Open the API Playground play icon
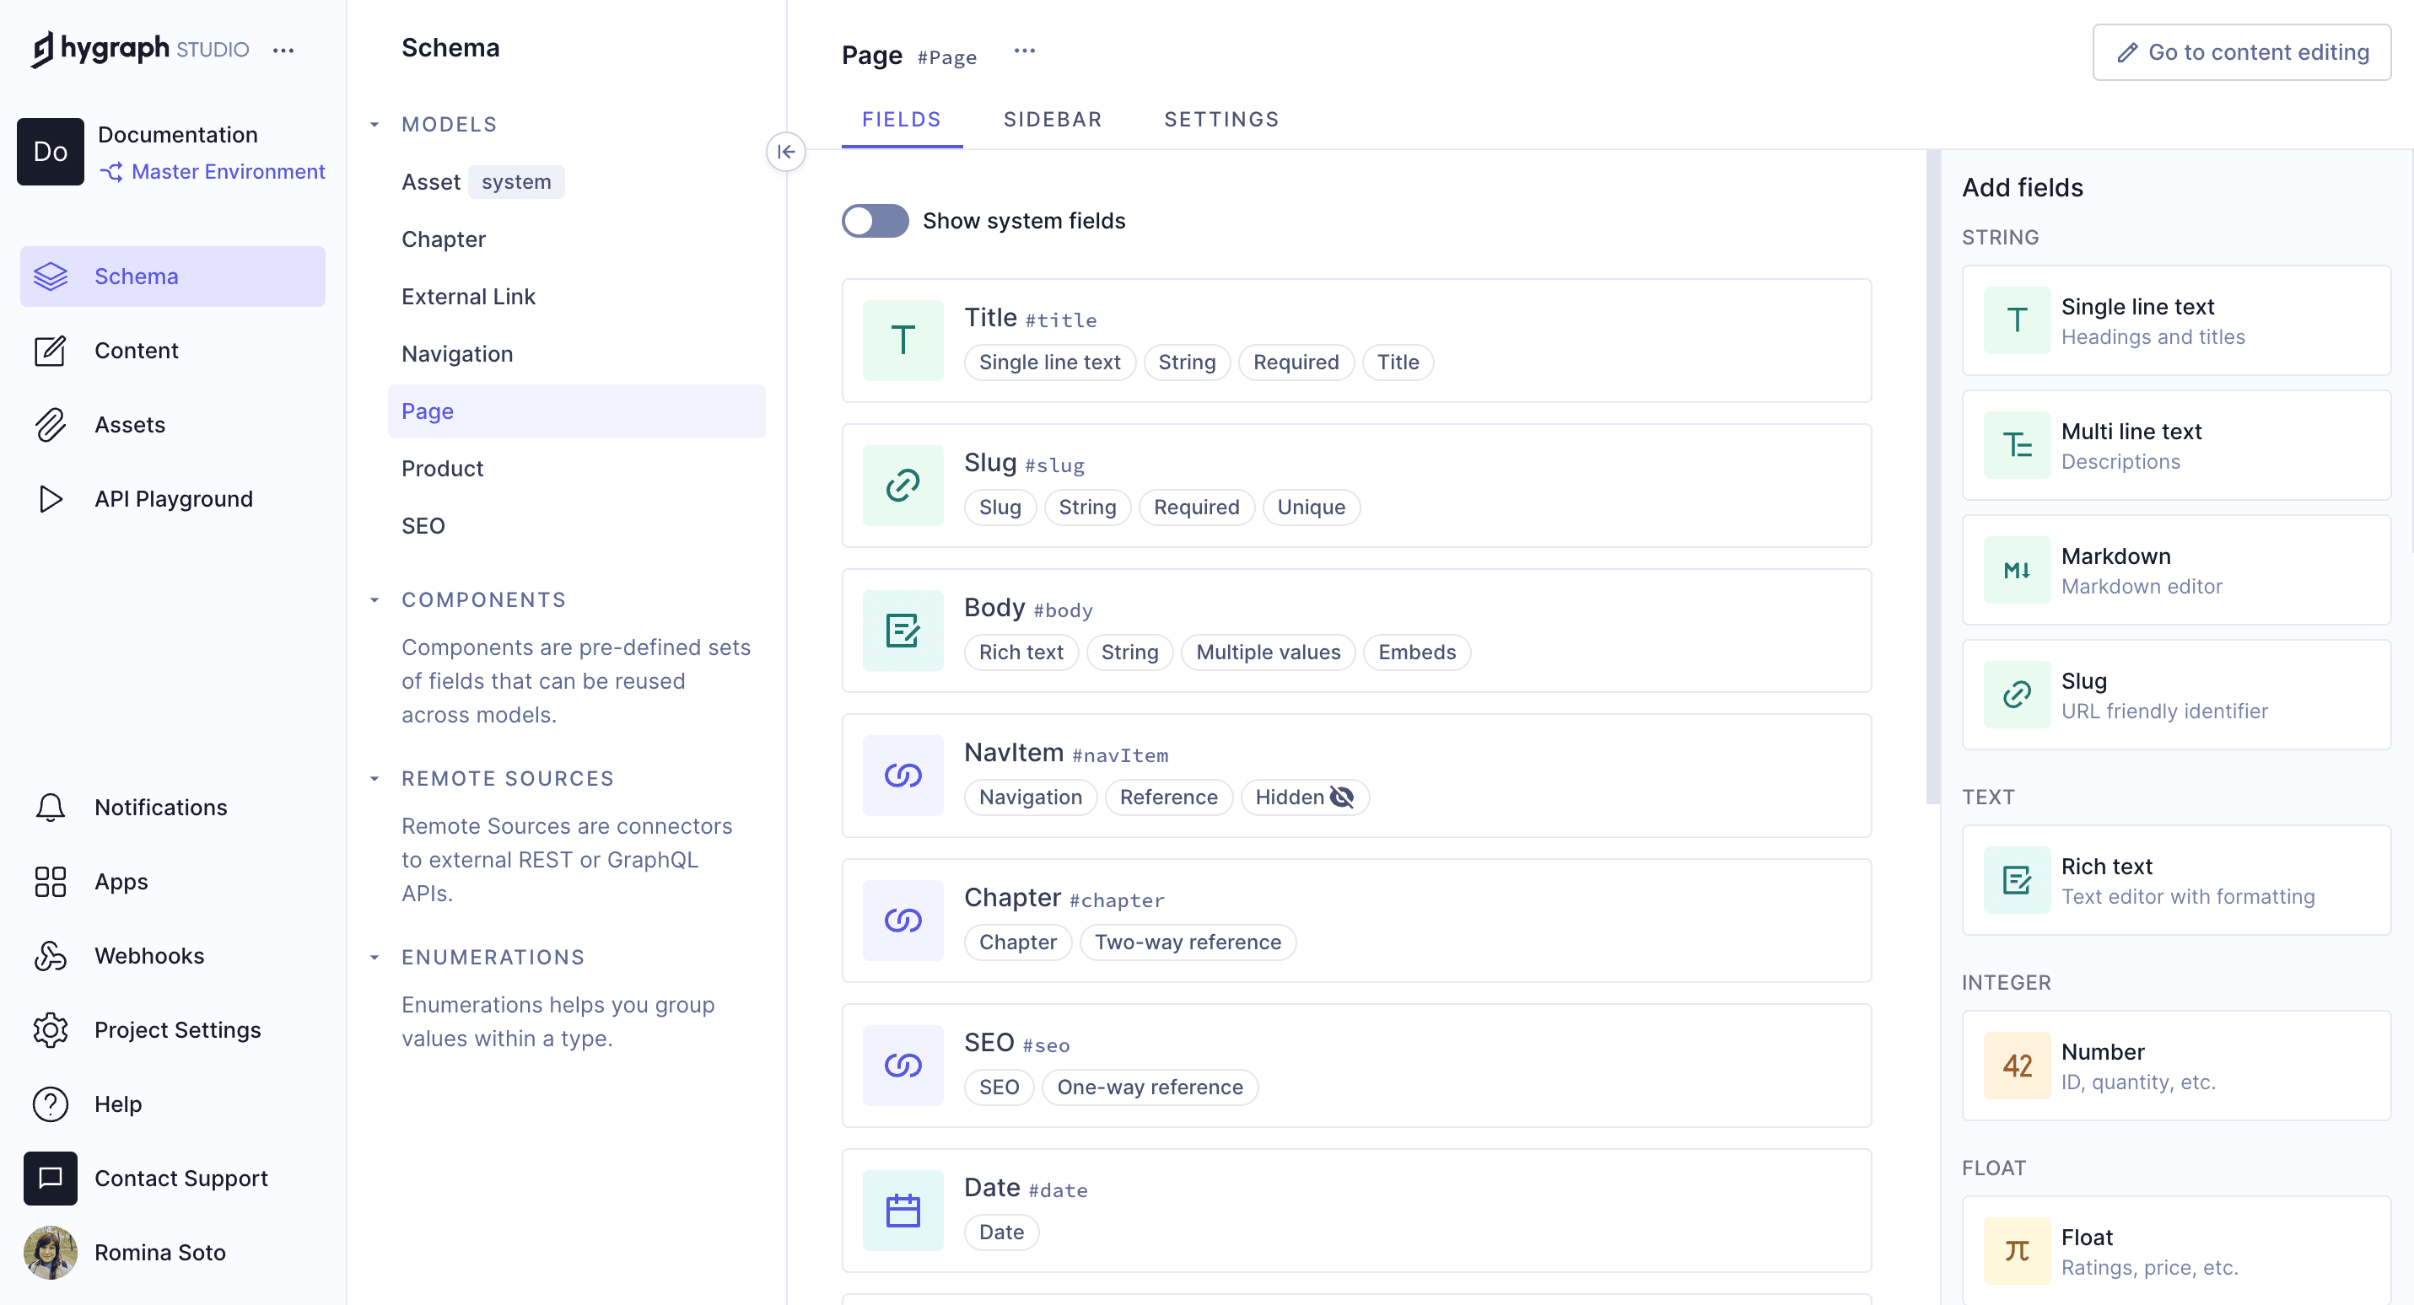 point(50,498)
